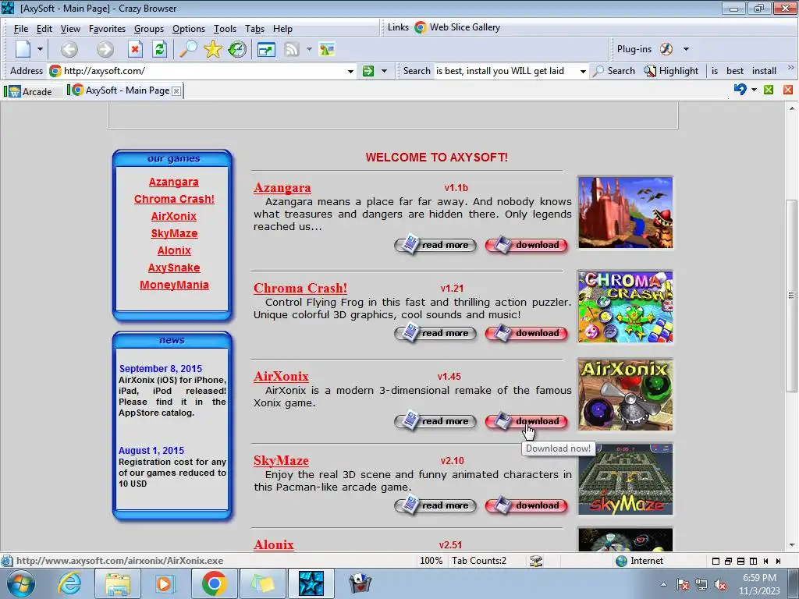Click the Web Slice Gallery link
Screen dimensions: 799x599
click(457, 27)
